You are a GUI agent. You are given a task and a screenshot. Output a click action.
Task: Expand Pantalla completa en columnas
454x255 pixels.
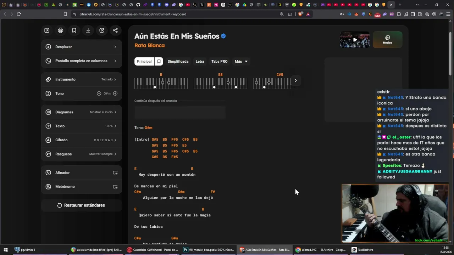(x=82, y=61)
